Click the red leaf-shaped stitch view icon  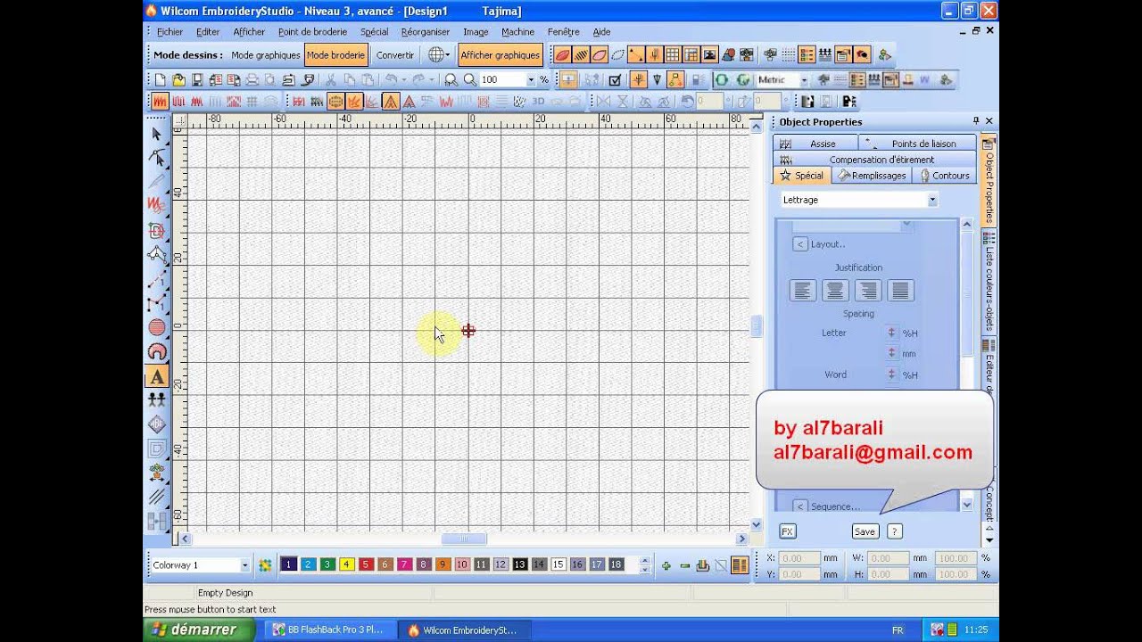[x=562, y=55]
